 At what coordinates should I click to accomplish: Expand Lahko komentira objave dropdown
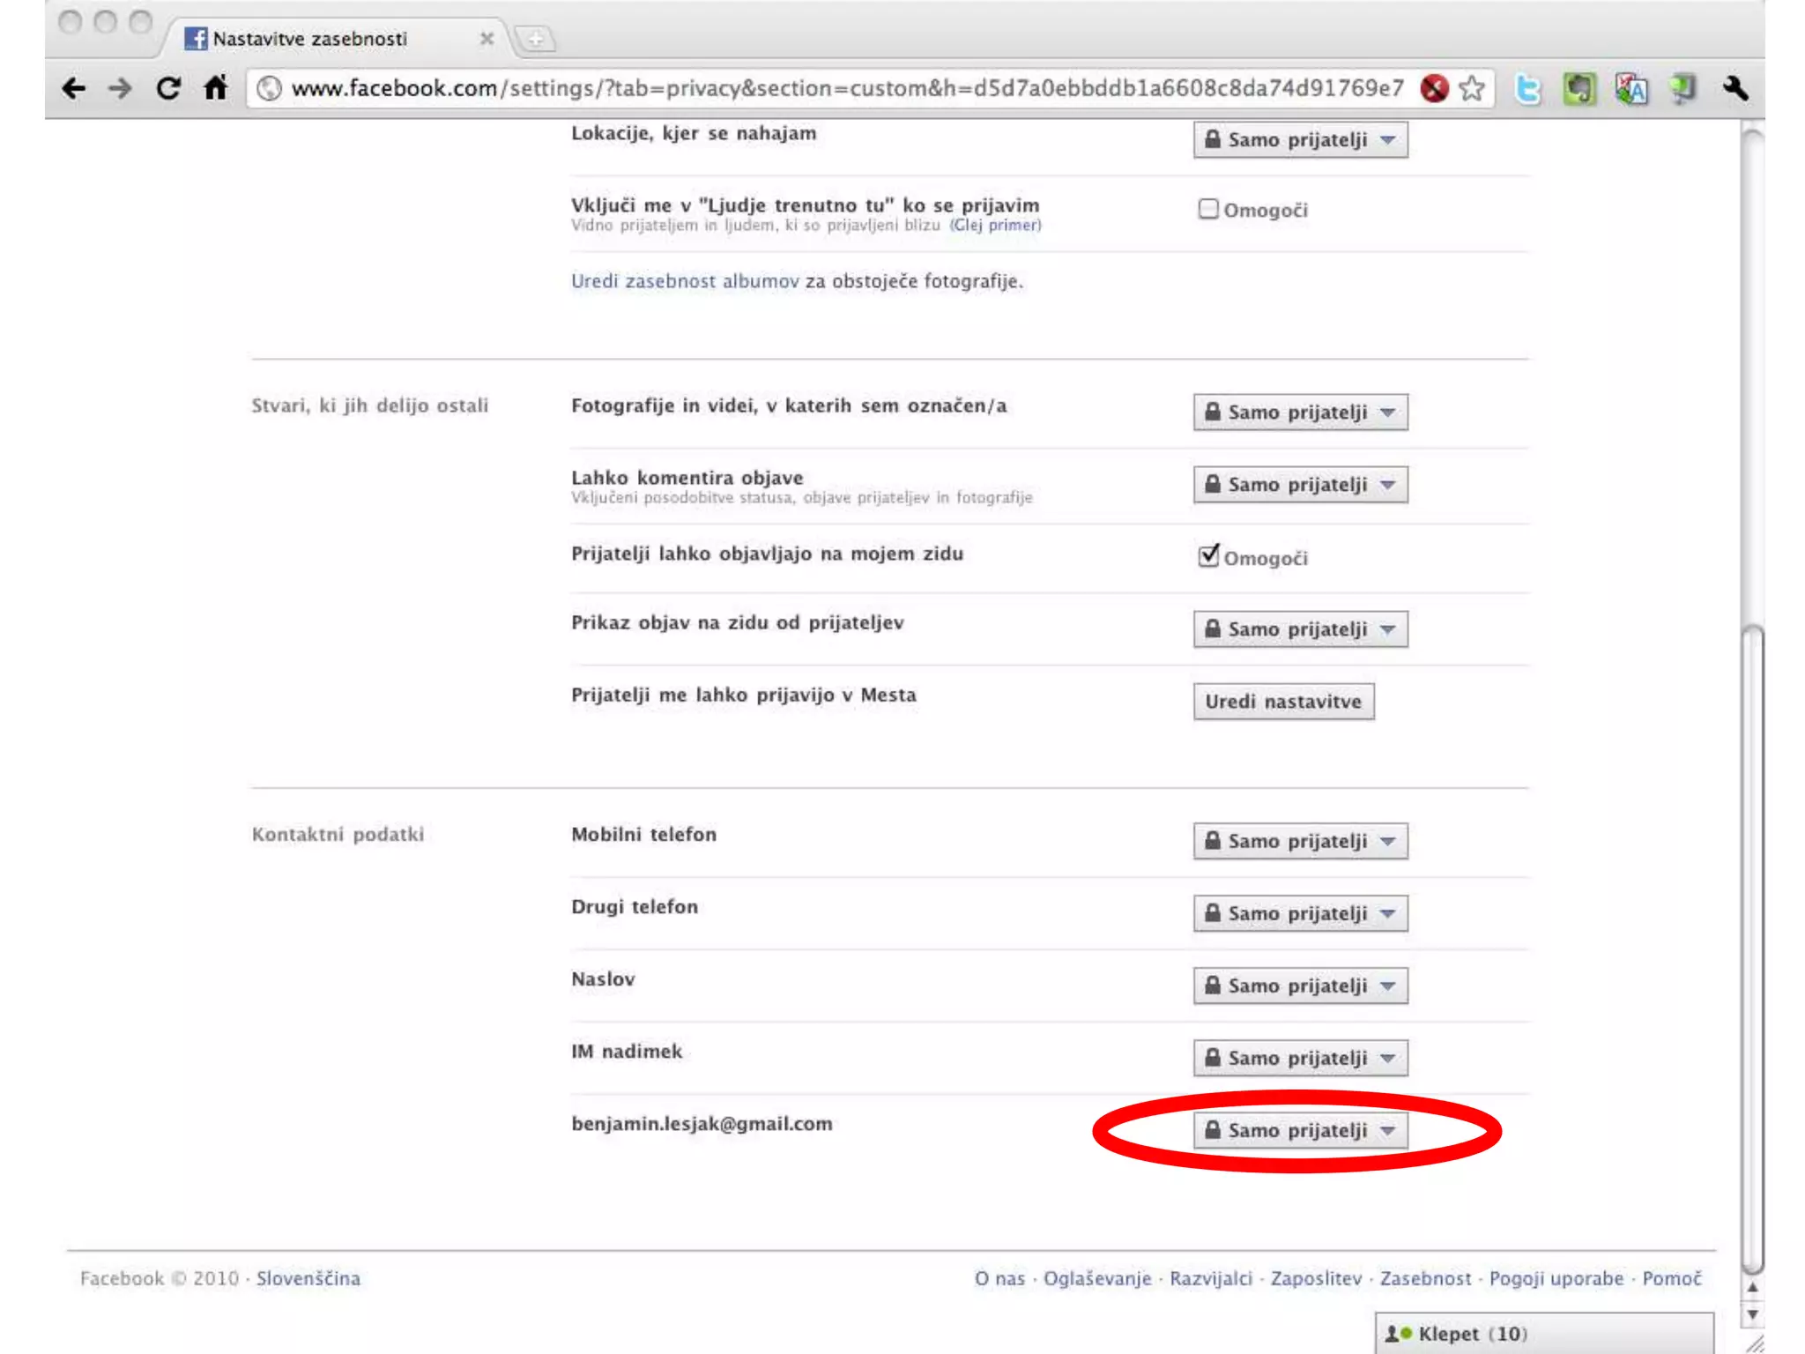[x=1300, y=485]
